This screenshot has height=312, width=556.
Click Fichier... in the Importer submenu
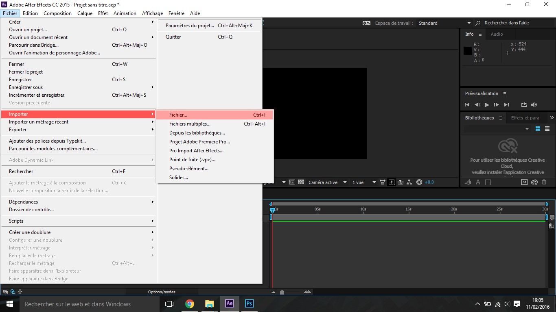[178, 115]
